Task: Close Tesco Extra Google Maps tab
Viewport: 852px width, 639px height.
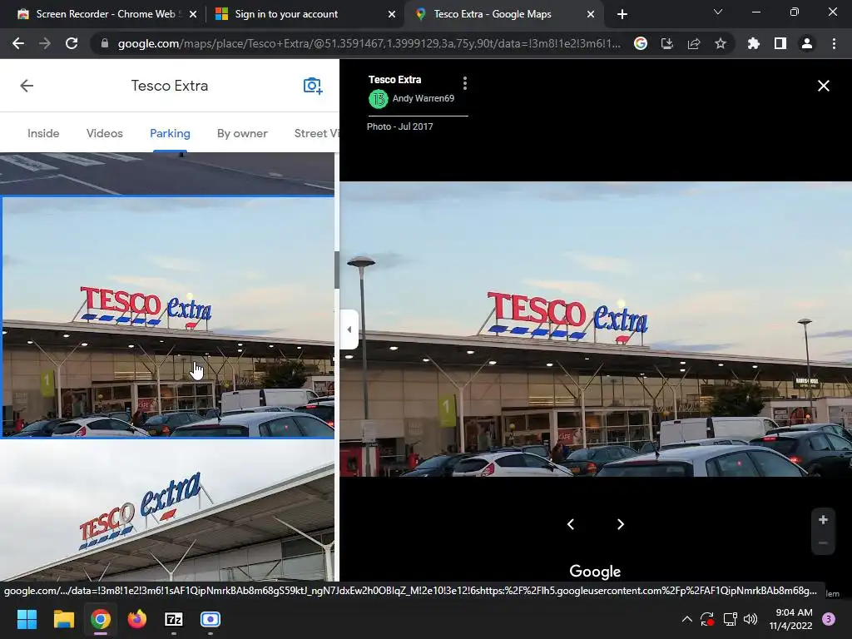Action: point(591,14)
